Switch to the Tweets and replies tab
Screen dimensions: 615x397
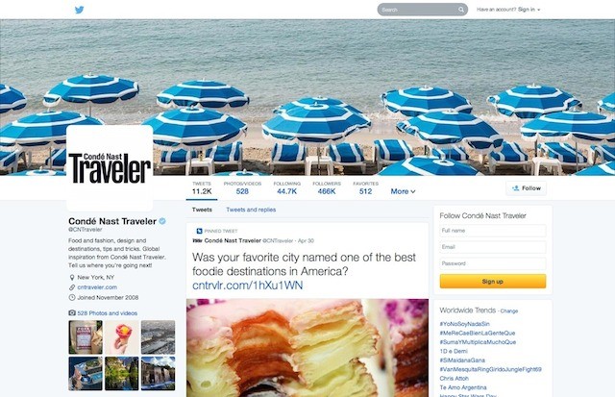251,210
